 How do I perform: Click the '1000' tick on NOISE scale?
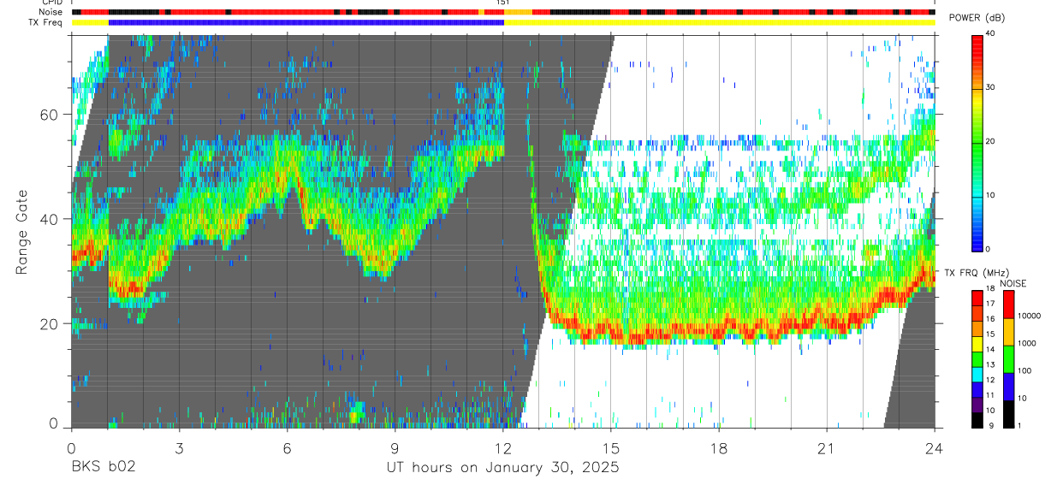(1027, 343)
